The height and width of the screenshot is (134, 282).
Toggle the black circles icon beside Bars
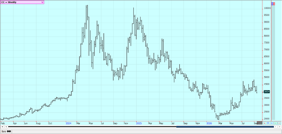tap(9, 131)
